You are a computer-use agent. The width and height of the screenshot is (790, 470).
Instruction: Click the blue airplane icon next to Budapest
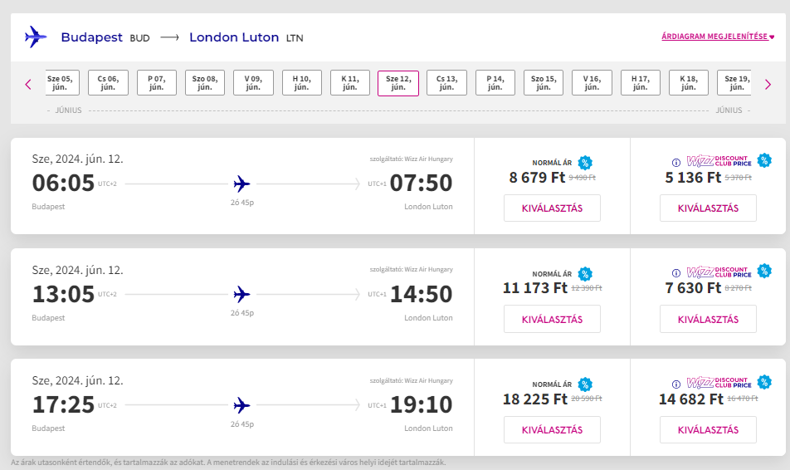click(x=36, y=37)
